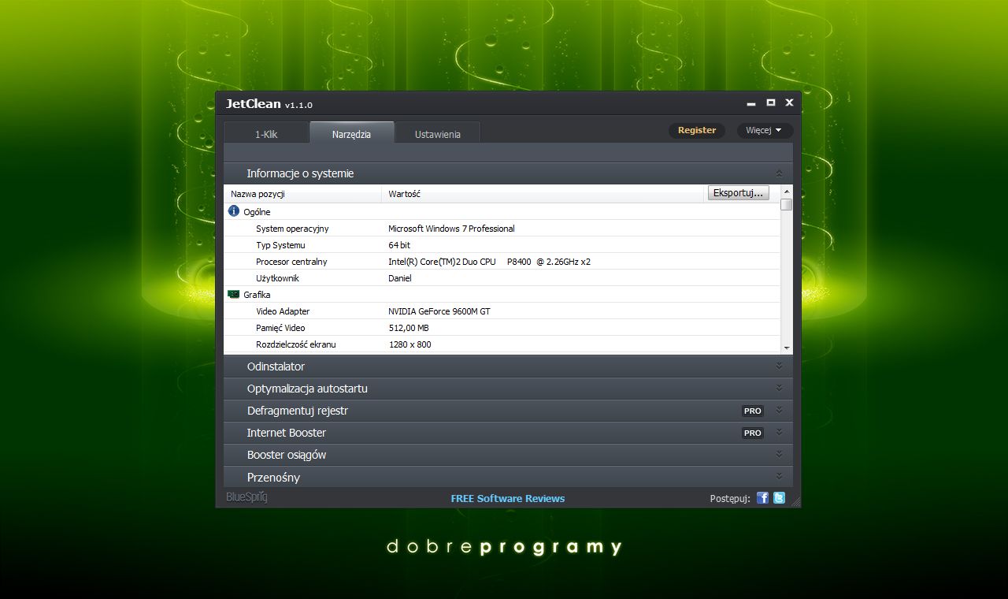Click the 1280 x 800 value
This screenshot has height=599, width=1008.
click(410, 344)
